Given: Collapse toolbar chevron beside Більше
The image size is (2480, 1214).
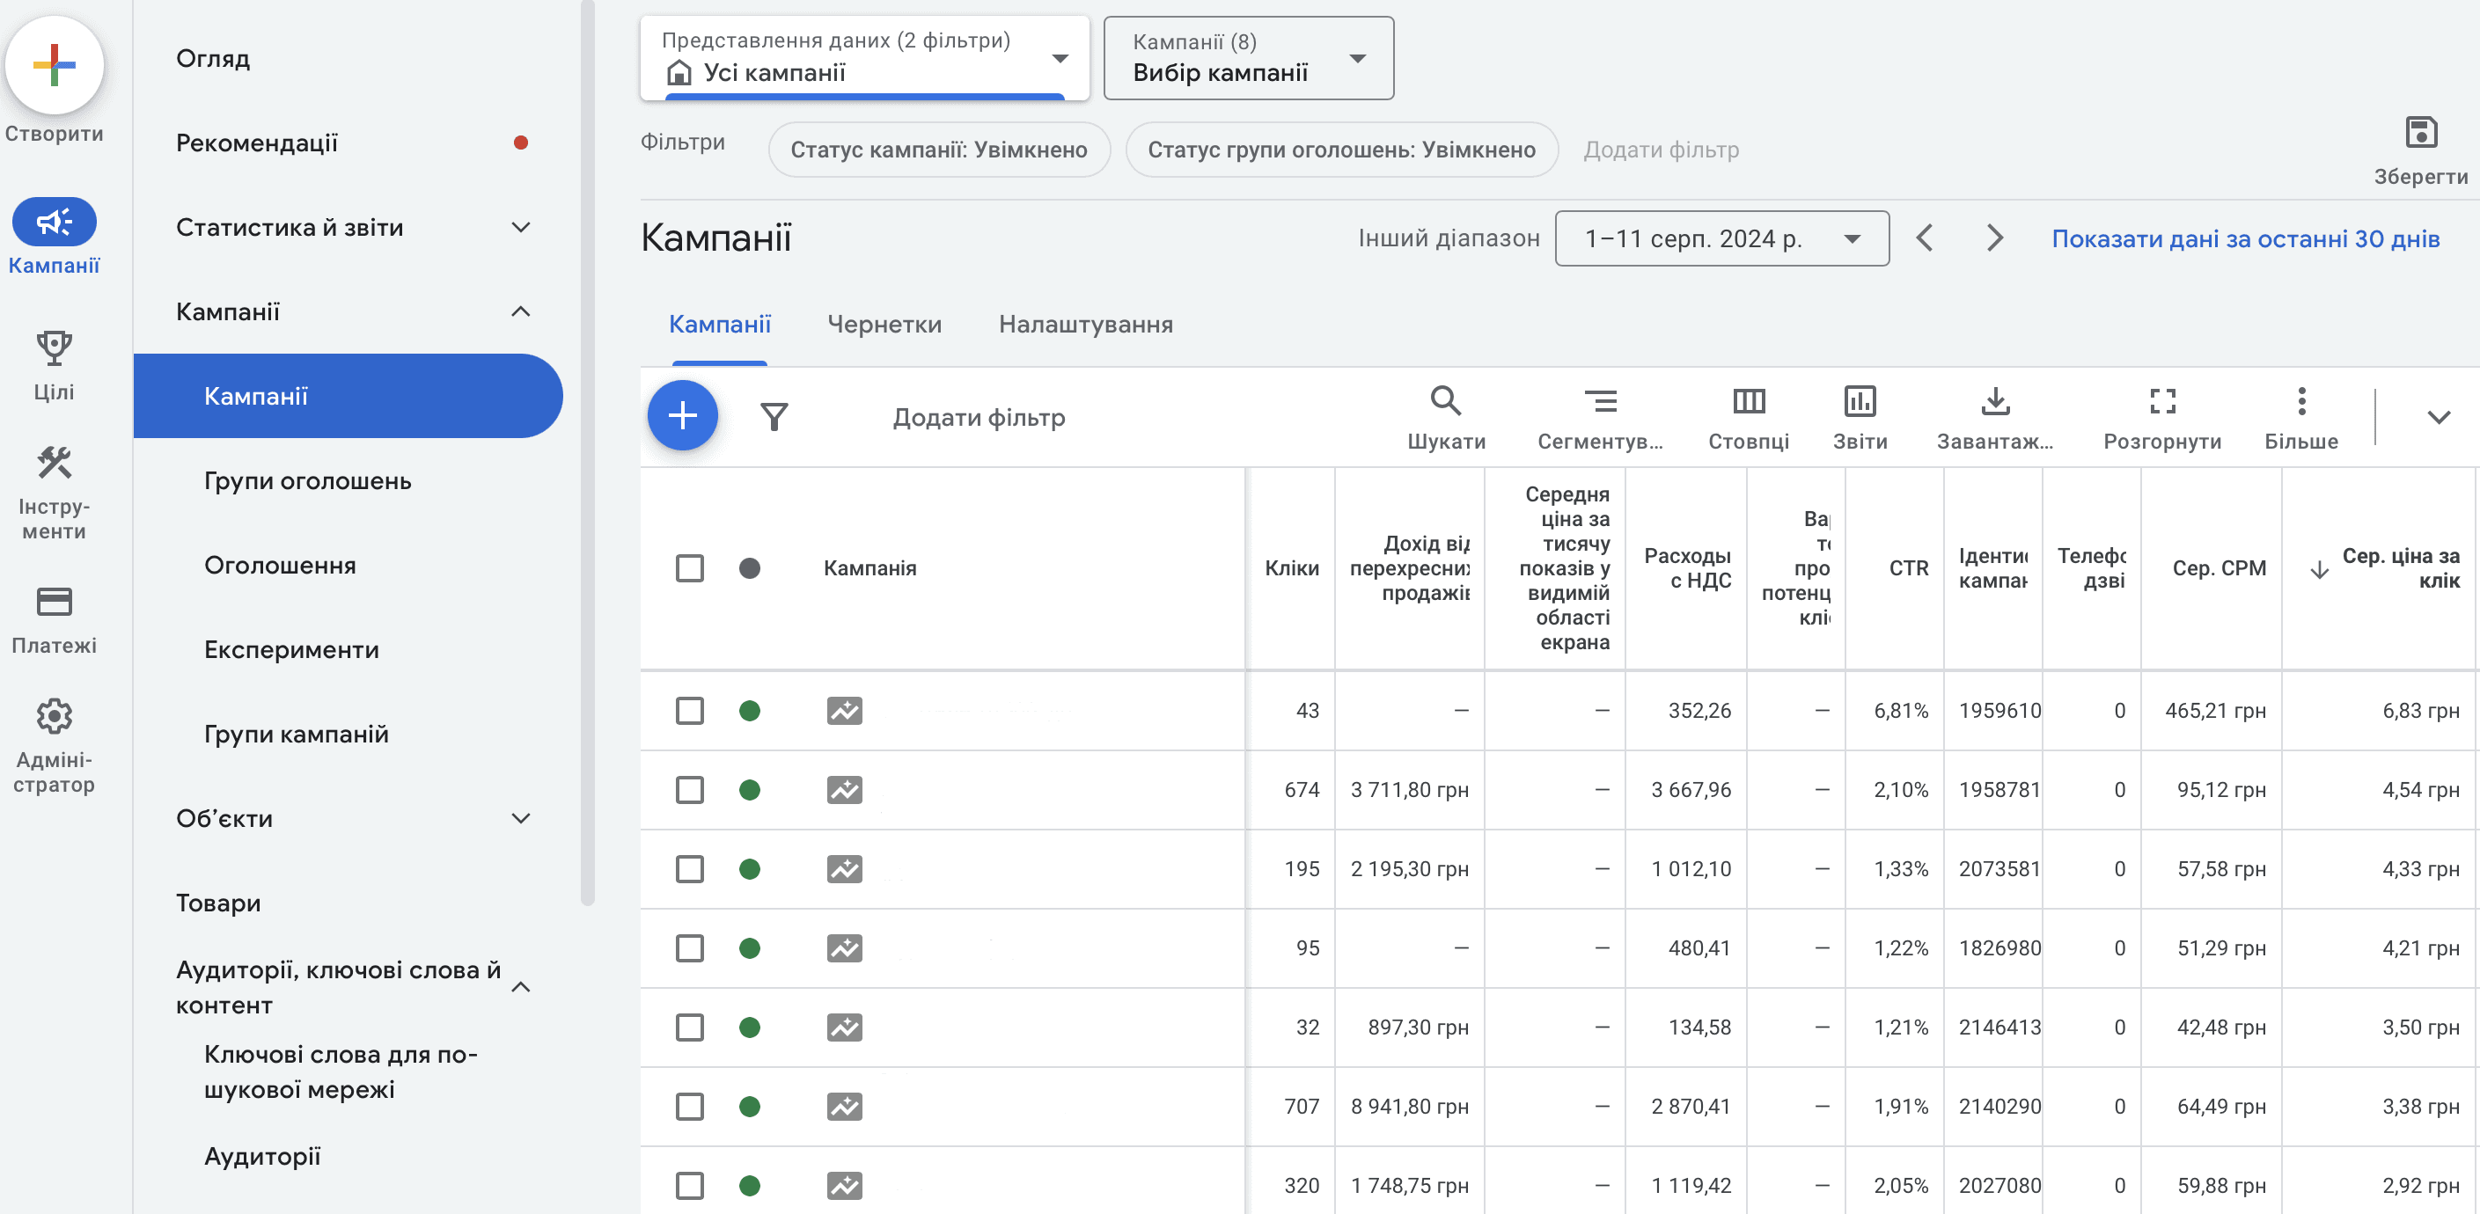Looking at the screenshot, I should coord(2439,417).
